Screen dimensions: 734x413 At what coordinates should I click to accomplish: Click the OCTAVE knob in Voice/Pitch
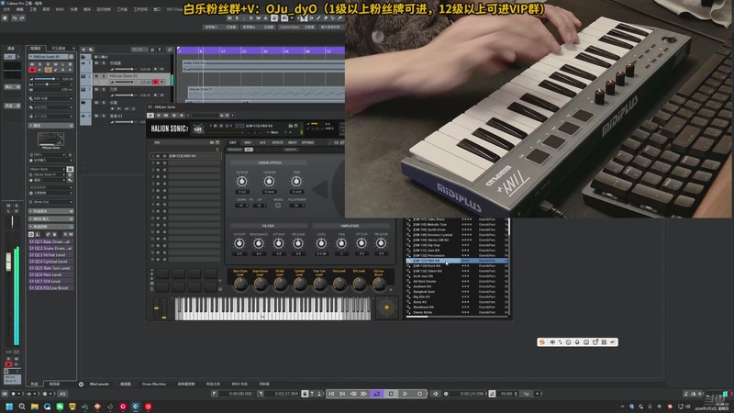point(241,181)
